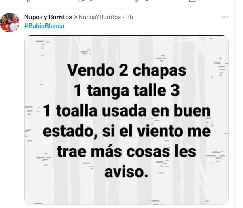Click the retweet icon on the previous tweet

[81, 0]
